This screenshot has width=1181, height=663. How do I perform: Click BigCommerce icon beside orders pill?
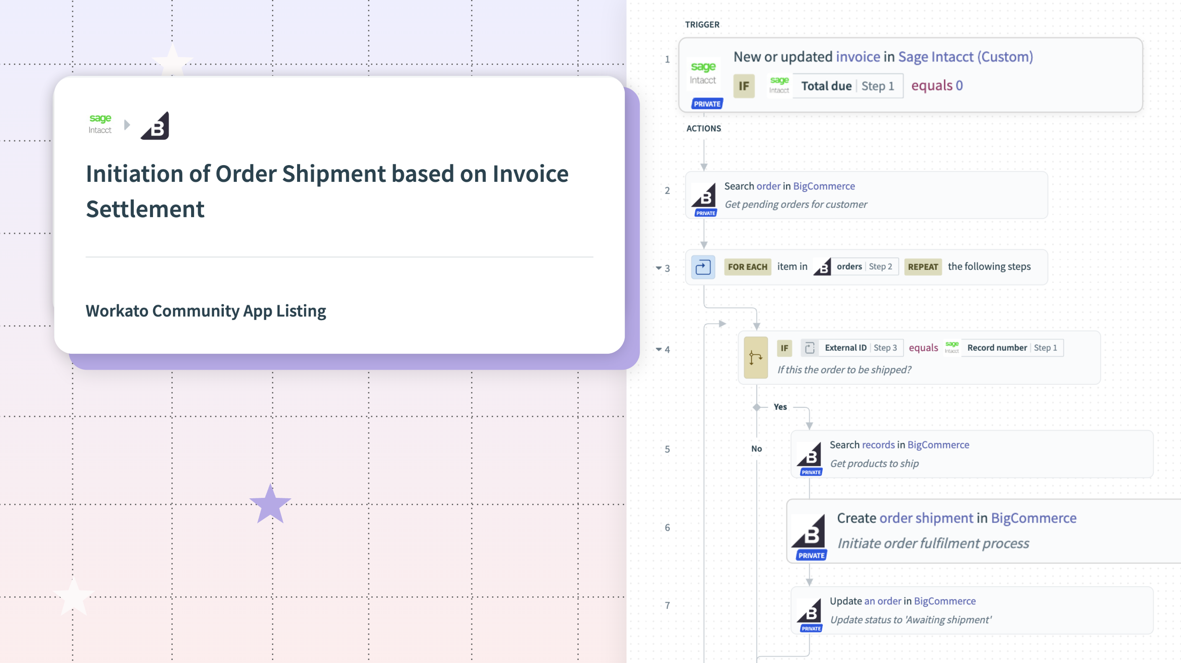(821, 267)
